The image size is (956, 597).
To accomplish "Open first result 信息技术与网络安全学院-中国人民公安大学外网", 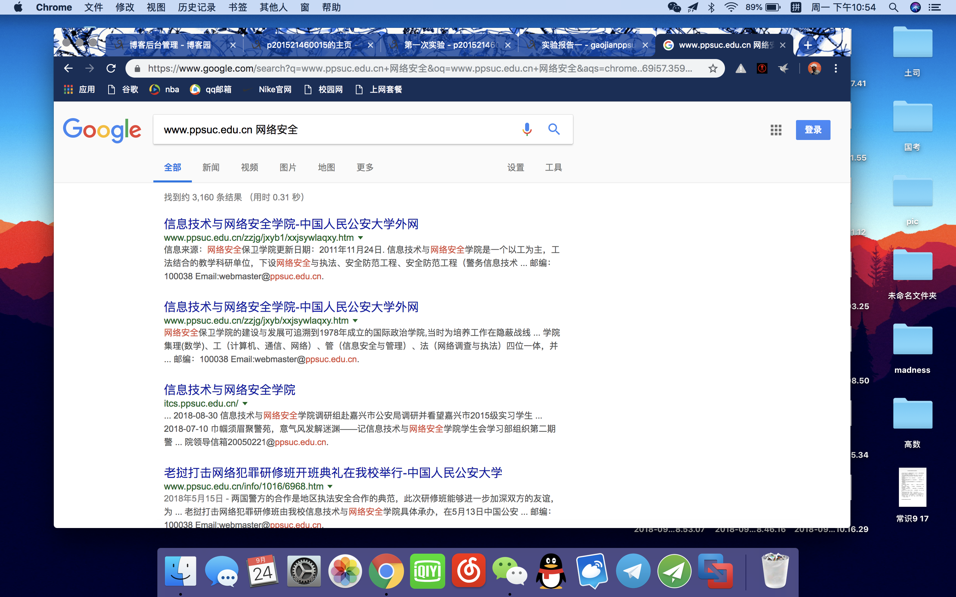I will pyautogui.click(x=291, y=224).
